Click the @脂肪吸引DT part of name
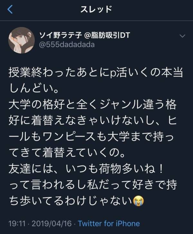Image resolution: width=193 pixels, height=234 pixels. click(x=107, y=35)
